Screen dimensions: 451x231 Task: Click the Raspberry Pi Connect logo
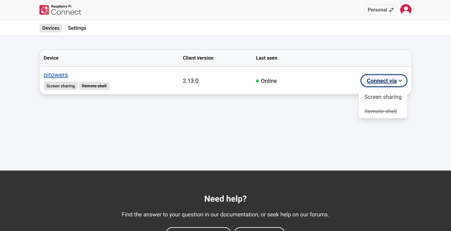(60, 10)
